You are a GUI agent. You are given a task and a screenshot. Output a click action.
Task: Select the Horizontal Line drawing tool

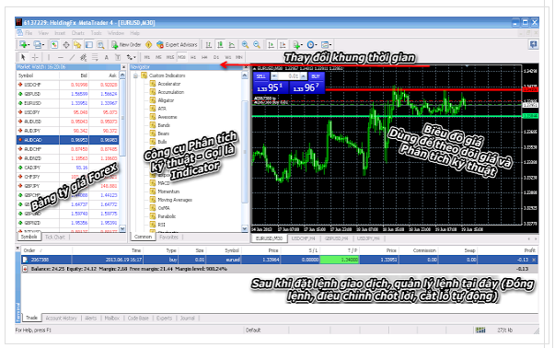61,57
